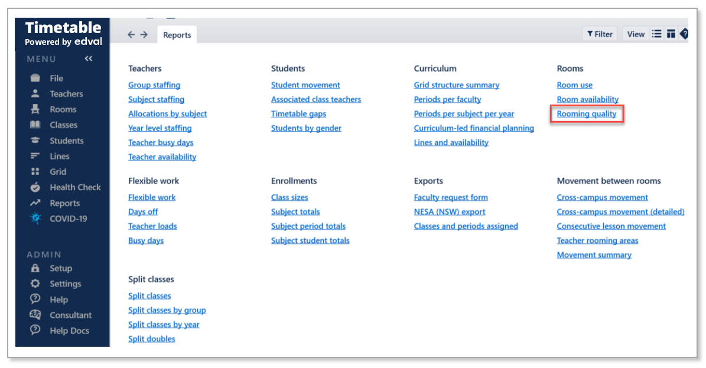
Task: Select the Students graduation cap icon
Action: (x=35, y=141)
